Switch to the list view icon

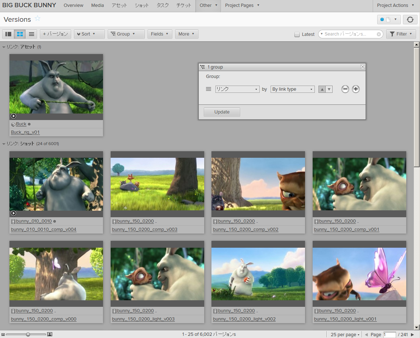(x=31, y=34)
